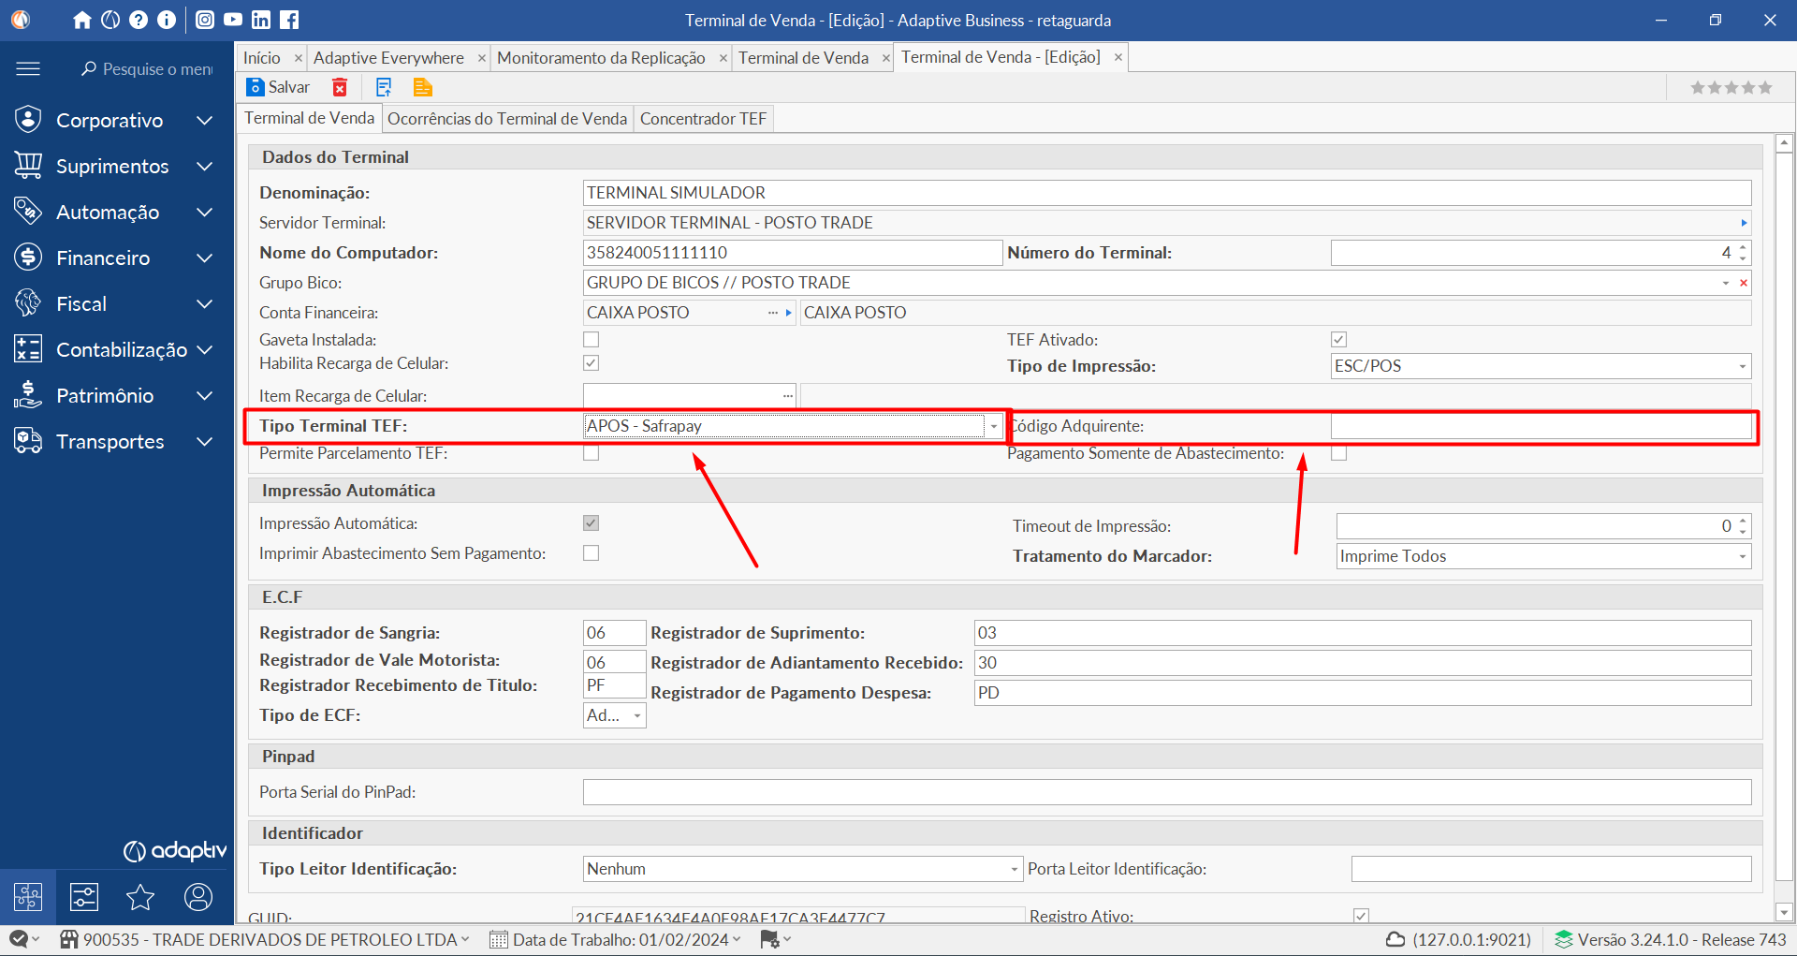The height and width of the screenshot is (956, 1797).
Task: Click the form's vertical scrollbar down arrow
Action: point(1784,911)
